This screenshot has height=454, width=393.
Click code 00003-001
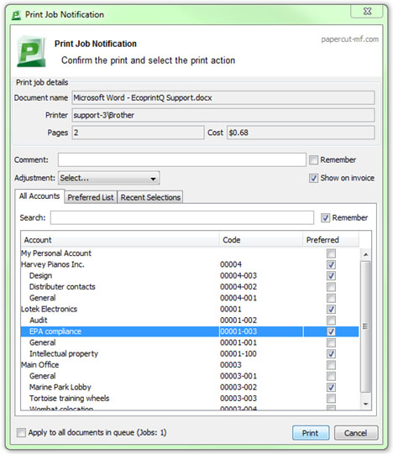238,376
